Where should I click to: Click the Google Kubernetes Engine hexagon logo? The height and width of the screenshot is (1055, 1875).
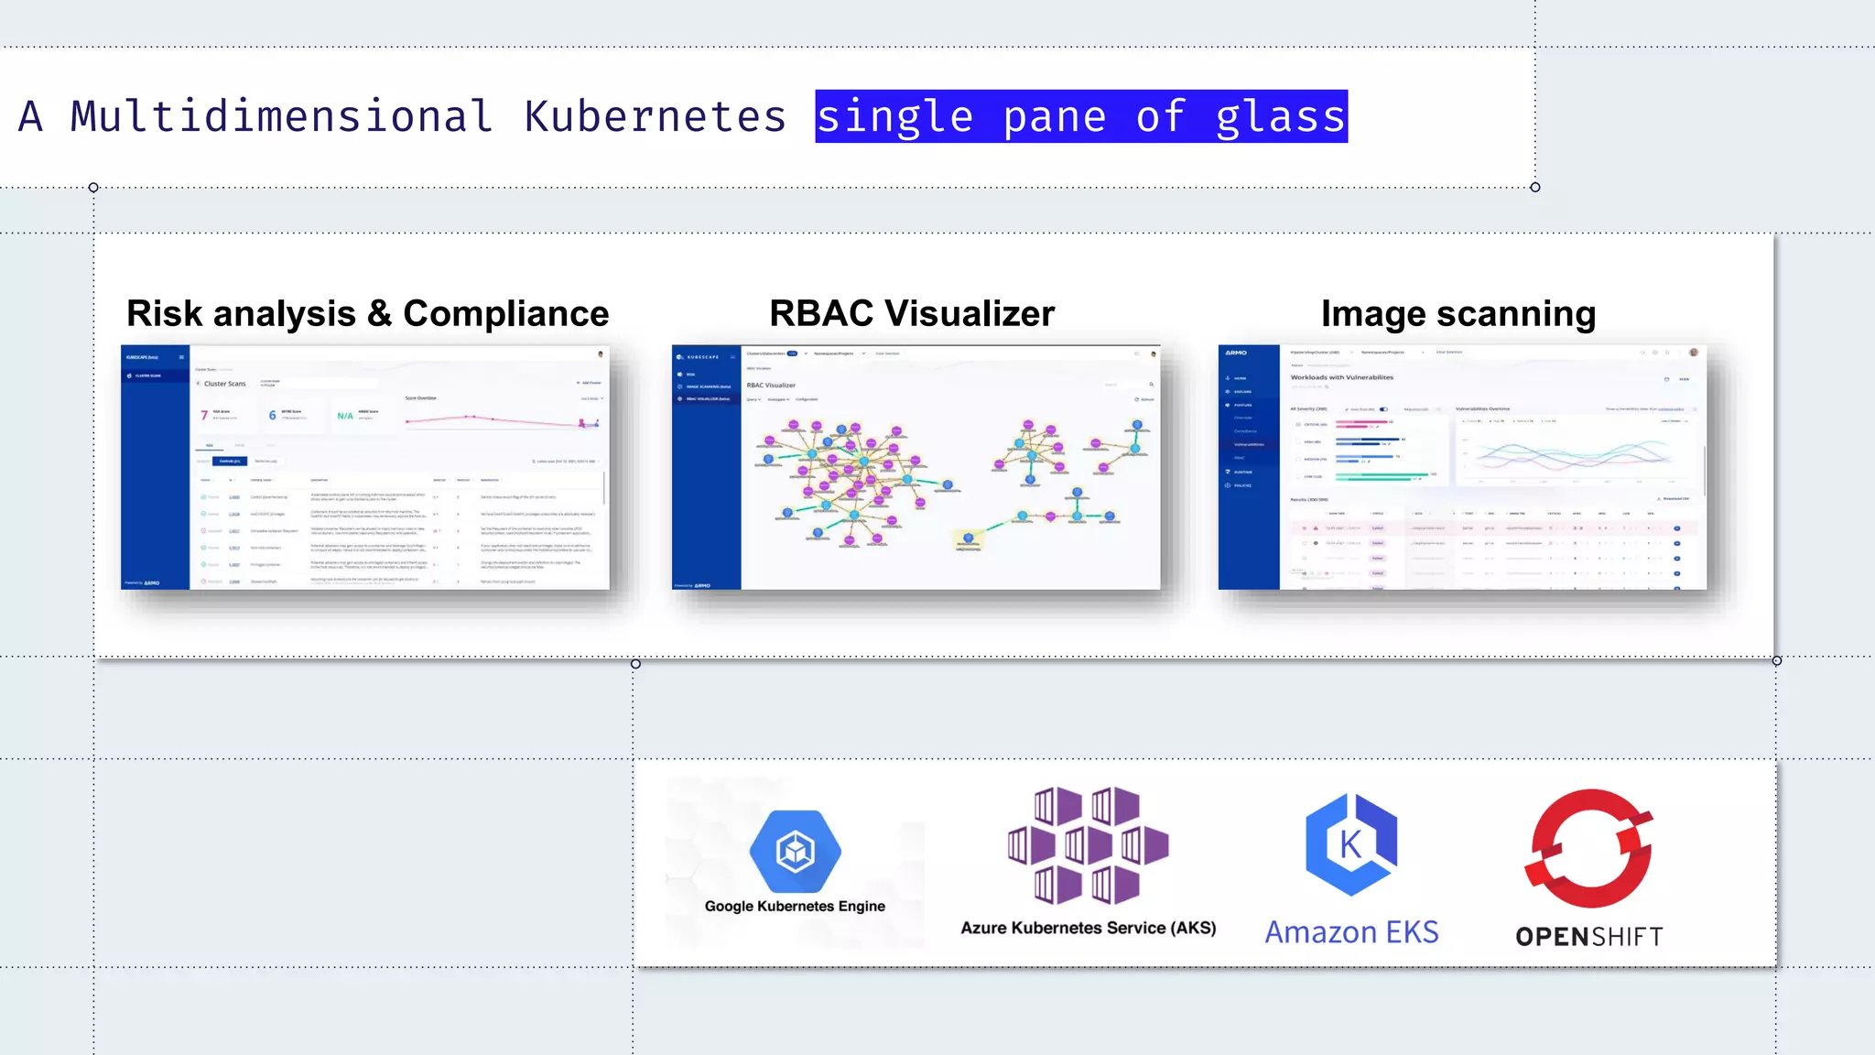point(795,851)
